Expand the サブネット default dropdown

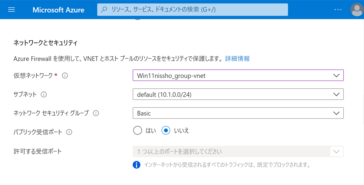(238, 94)
